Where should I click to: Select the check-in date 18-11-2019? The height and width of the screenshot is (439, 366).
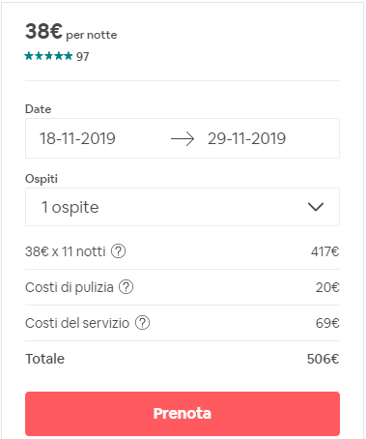tap(77, 138)
